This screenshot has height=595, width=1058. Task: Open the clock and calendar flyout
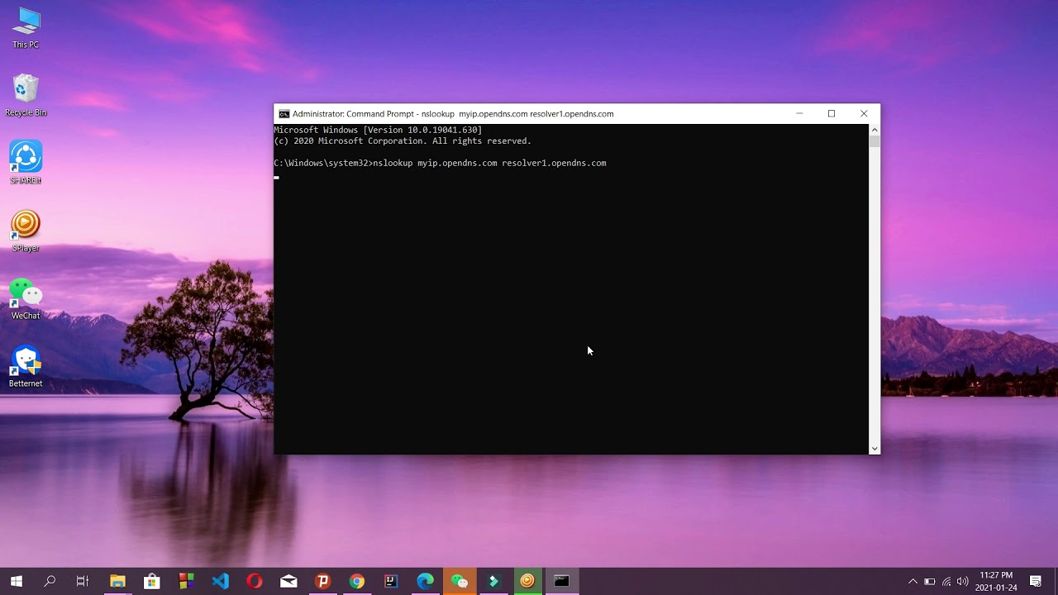(x=996, y=582)
